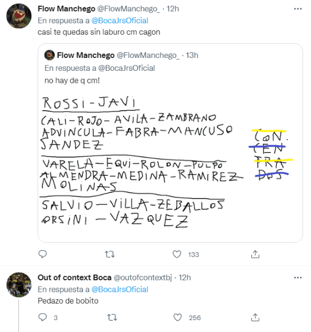Click the 12h timestamp on Flow Manchego's tweet

tap(174, 9)
